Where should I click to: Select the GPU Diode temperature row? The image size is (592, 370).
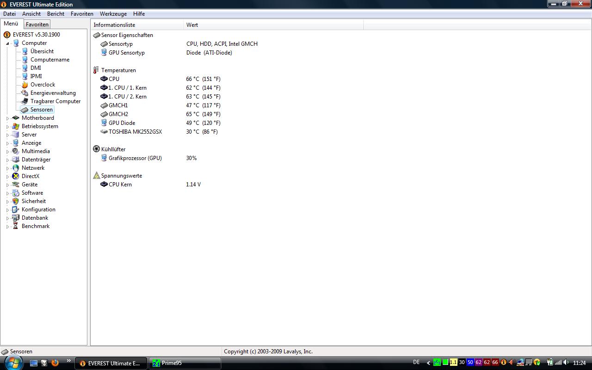160,123
